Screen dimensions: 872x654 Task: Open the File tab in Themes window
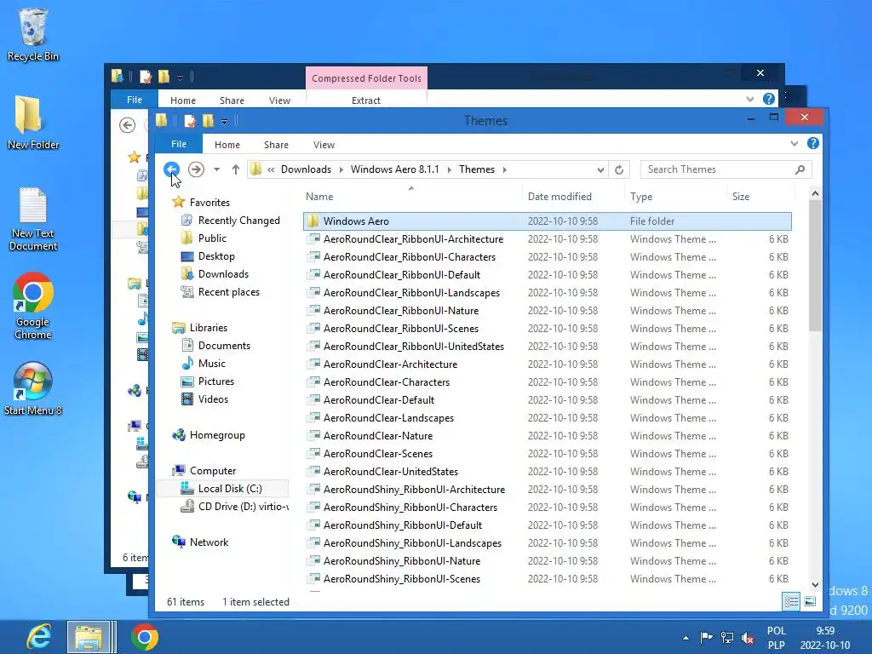pos(179,144)
